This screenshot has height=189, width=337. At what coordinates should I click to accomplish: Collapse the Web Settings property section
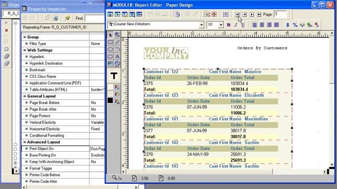point(25,50)
